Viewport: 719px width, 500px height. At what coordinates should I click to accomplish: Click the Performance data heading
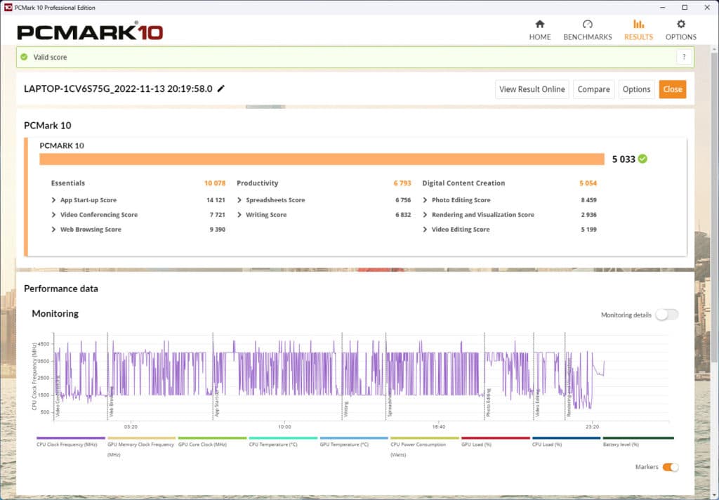tap(61, 289)
